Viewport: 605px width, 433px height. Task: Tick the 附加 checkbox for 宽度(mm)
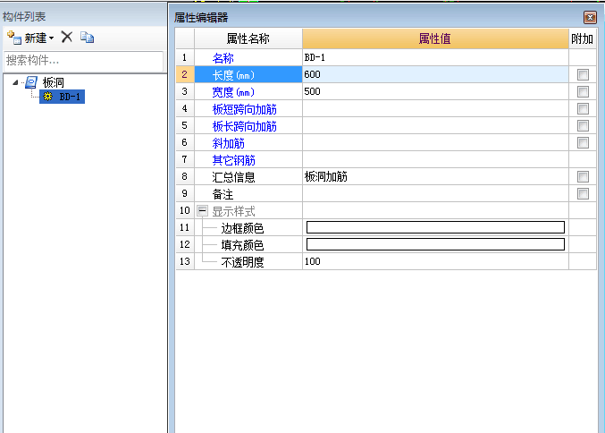pos(583,91)
